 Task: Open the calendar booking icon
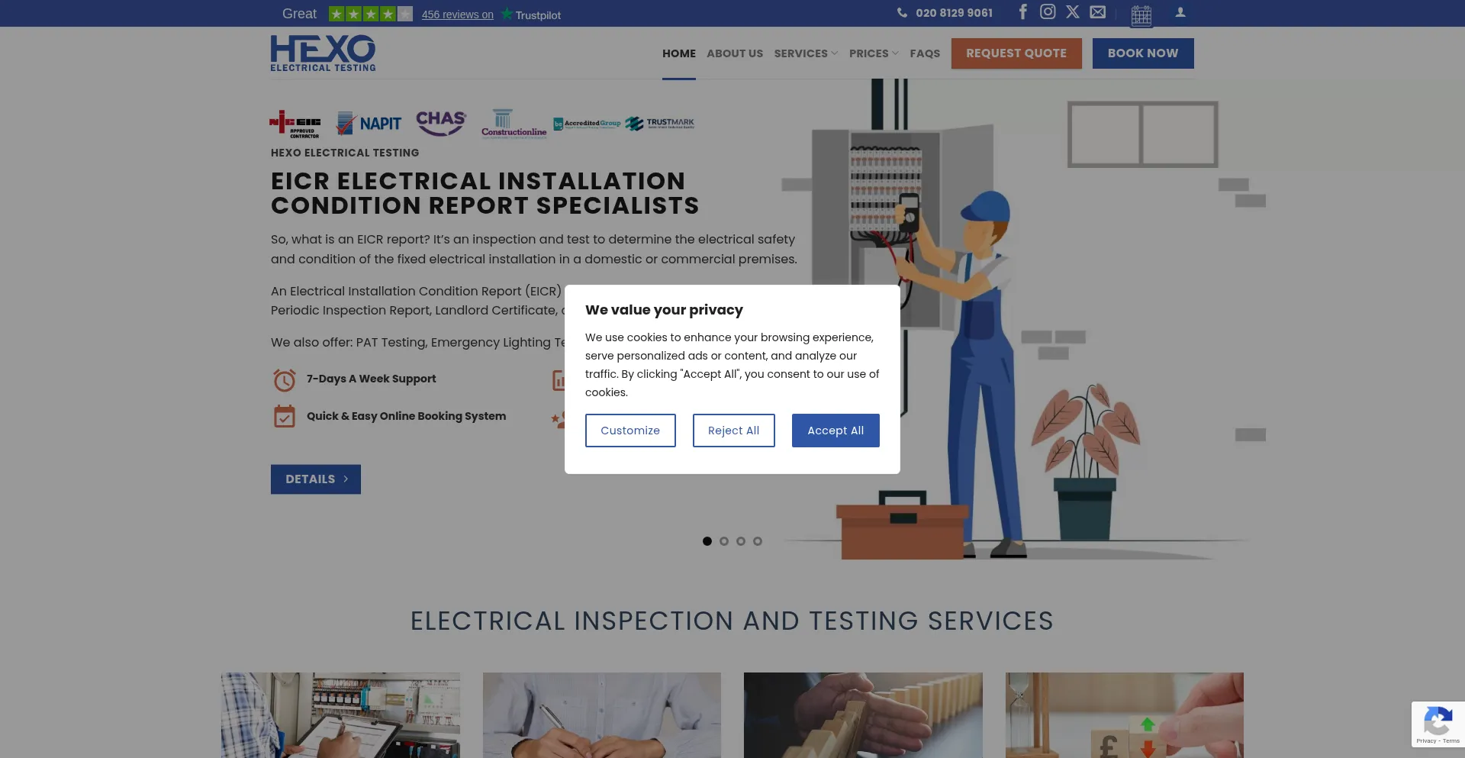(1141, 15)
